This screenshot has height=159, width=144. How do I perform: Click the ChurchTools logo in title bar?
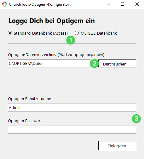[x=5, y=4]
